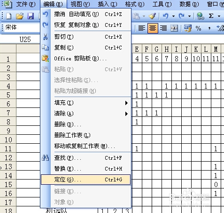224x213 pixels.
Task: Click the Percent style icon
Action: pos(198,28)
